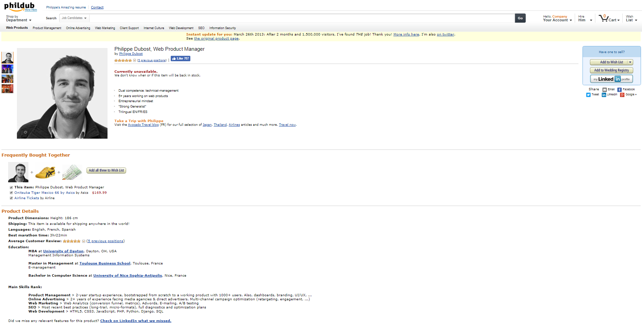642x325 pixels.
Task: Expand the Hire Him dropdown
Action: 585,18
